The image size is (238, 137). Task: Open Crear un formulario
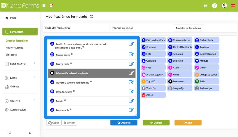pyautogui.click(x=17, y=41)
